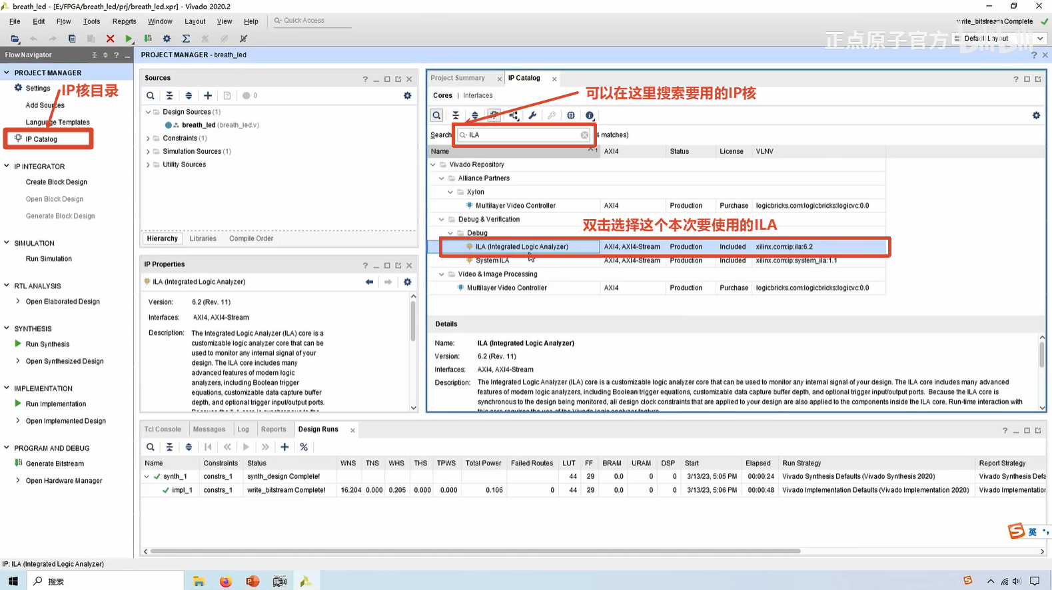Open the Layout dropdown at top right

tap(998, 39)
